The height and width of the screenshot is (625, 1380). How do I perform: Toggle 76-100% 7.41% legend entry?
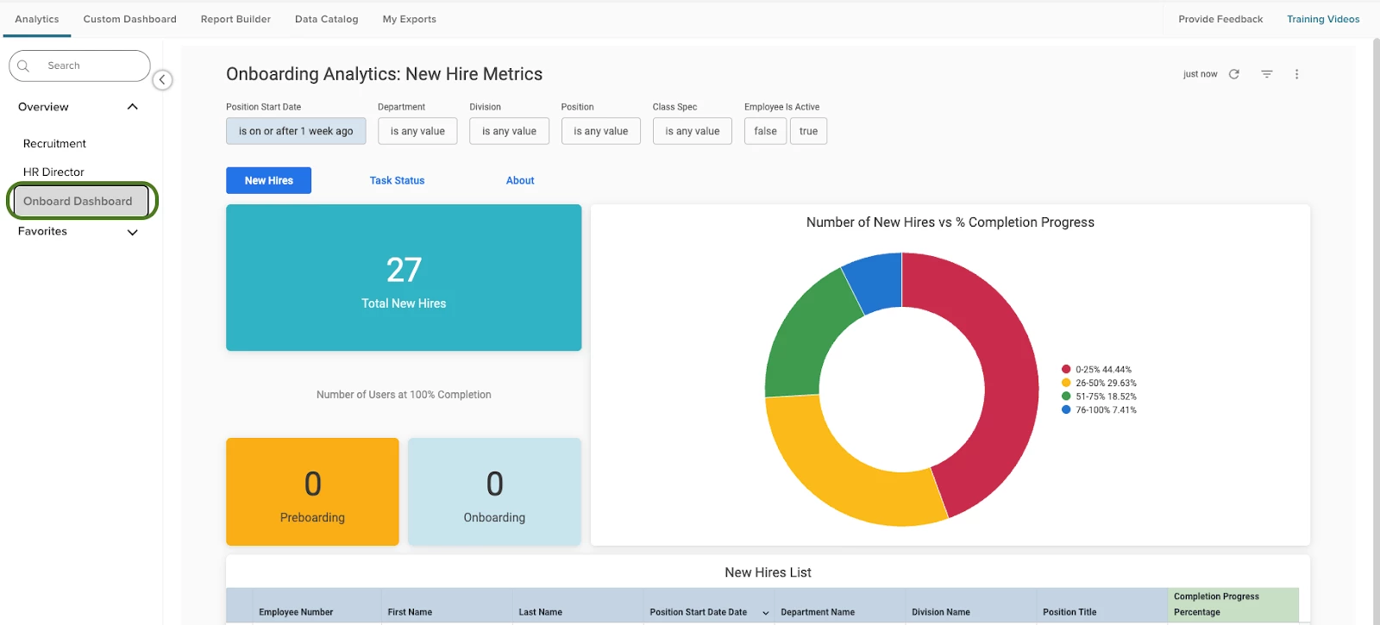click(x=1099, y=410)
